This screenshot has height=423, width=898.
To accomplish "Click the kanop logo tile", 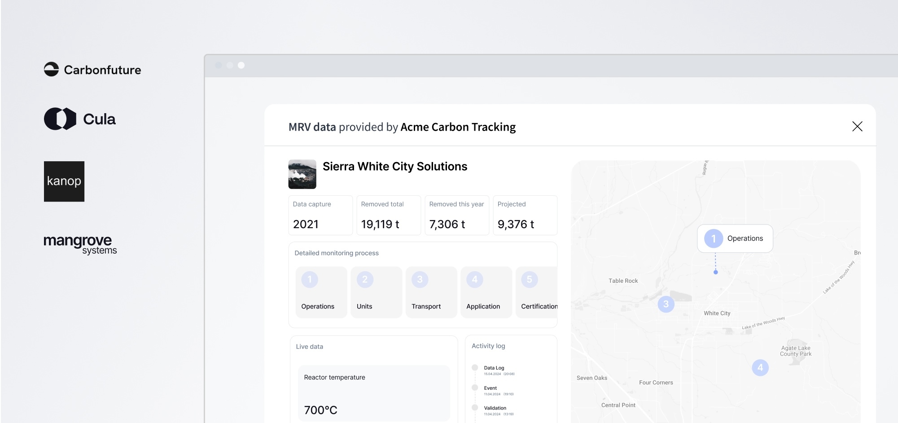I will (64, 181).
